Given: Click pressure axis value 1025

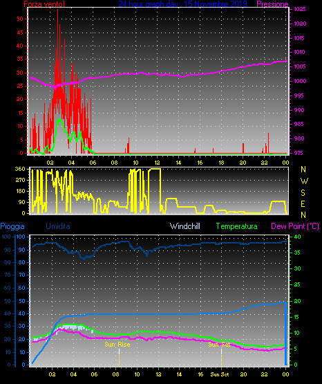Looking at the screenshot, I should click(x=300, y=9).
